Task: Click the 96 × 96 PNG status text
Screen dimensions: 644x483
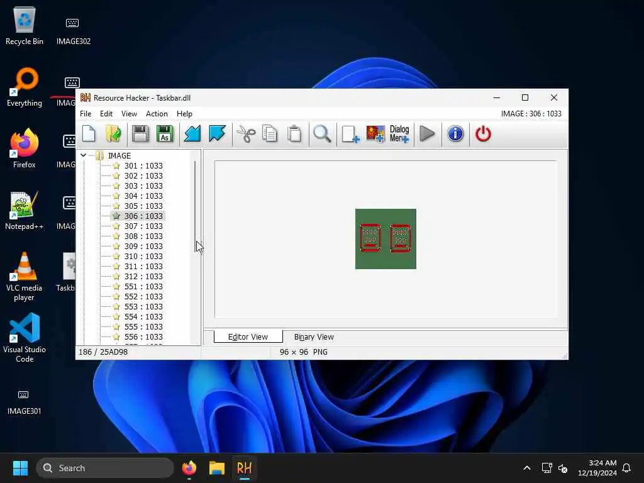Action: pyautogui.click(x=304, y=352)
